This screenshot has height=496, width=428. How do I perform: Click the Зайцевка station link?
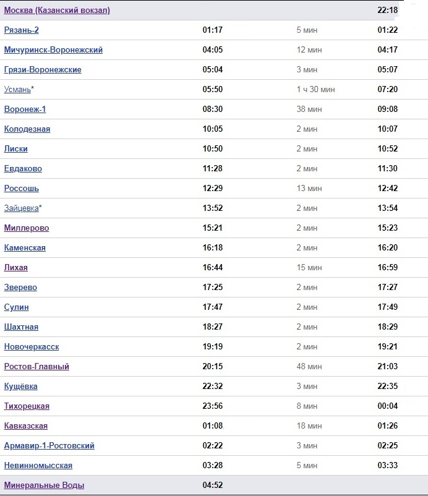(21, 208)
